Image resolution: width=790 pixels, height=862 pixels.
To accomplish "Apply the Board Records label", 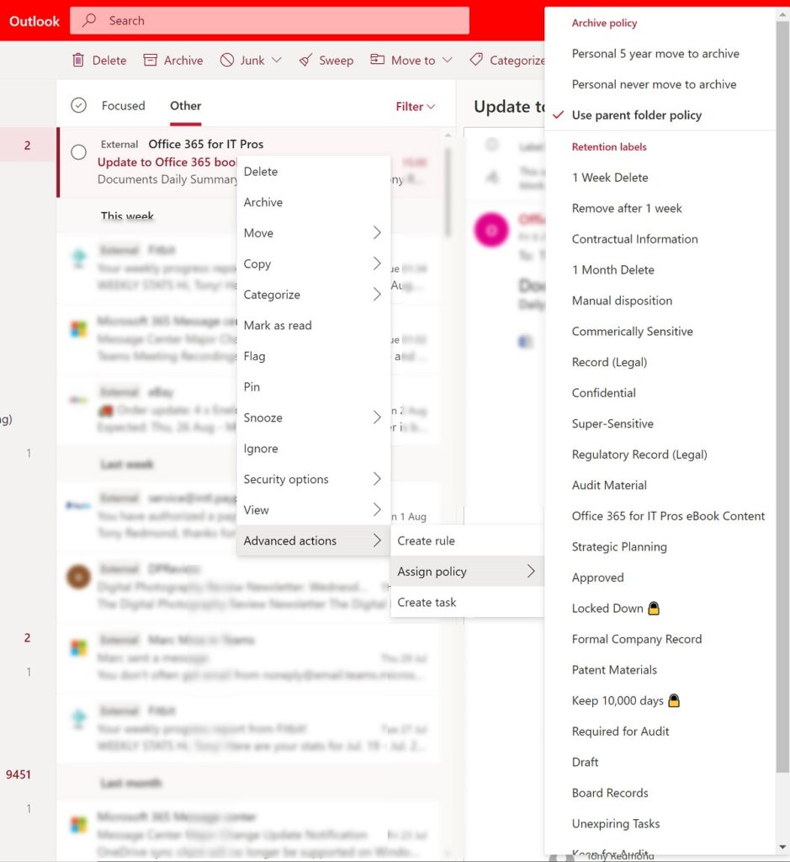I will click(x=660, y=793).
